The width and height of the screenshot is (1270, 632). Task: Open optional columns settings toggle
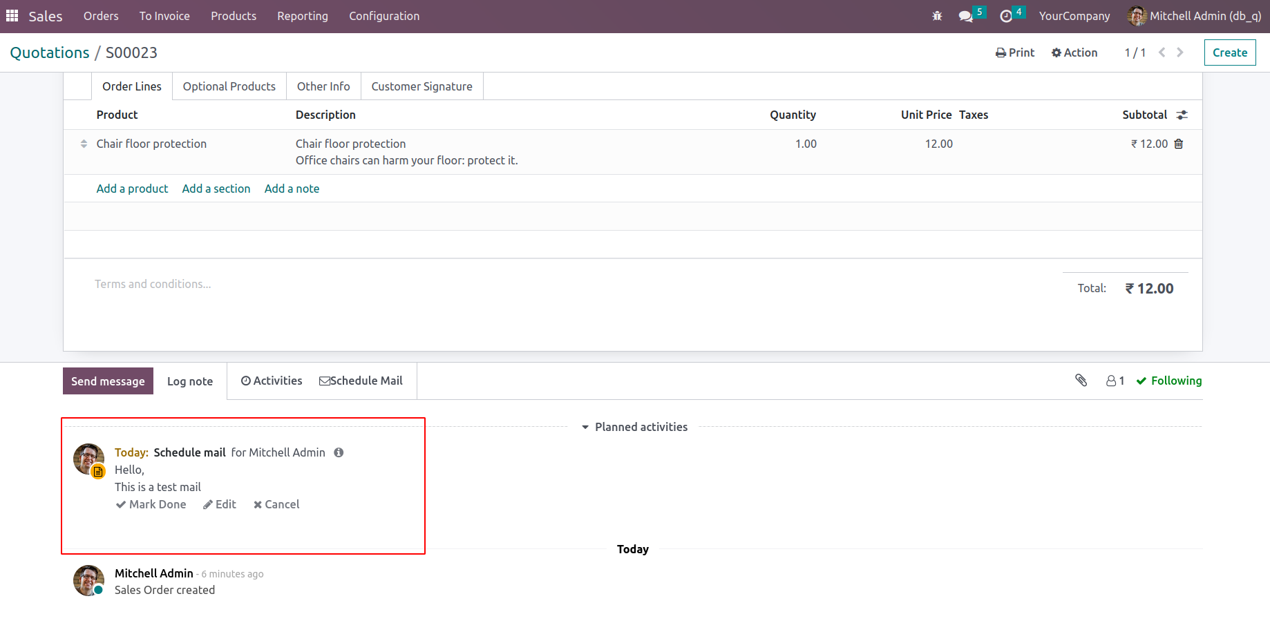[1182, 115]
